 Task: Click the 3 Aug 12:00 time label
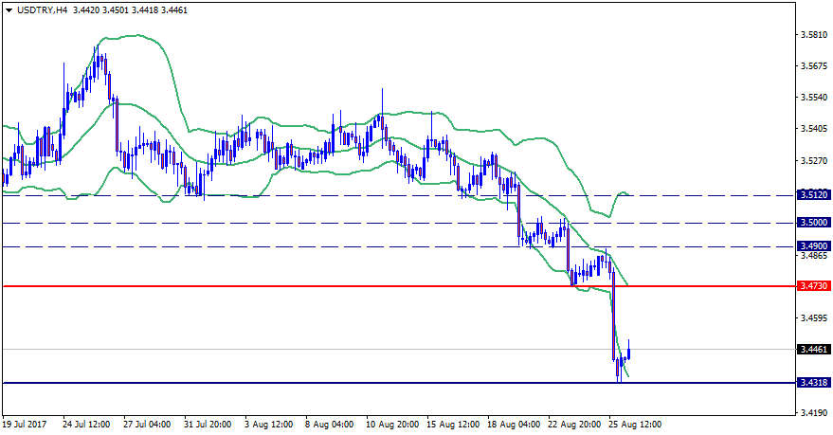tap(270, 425)
